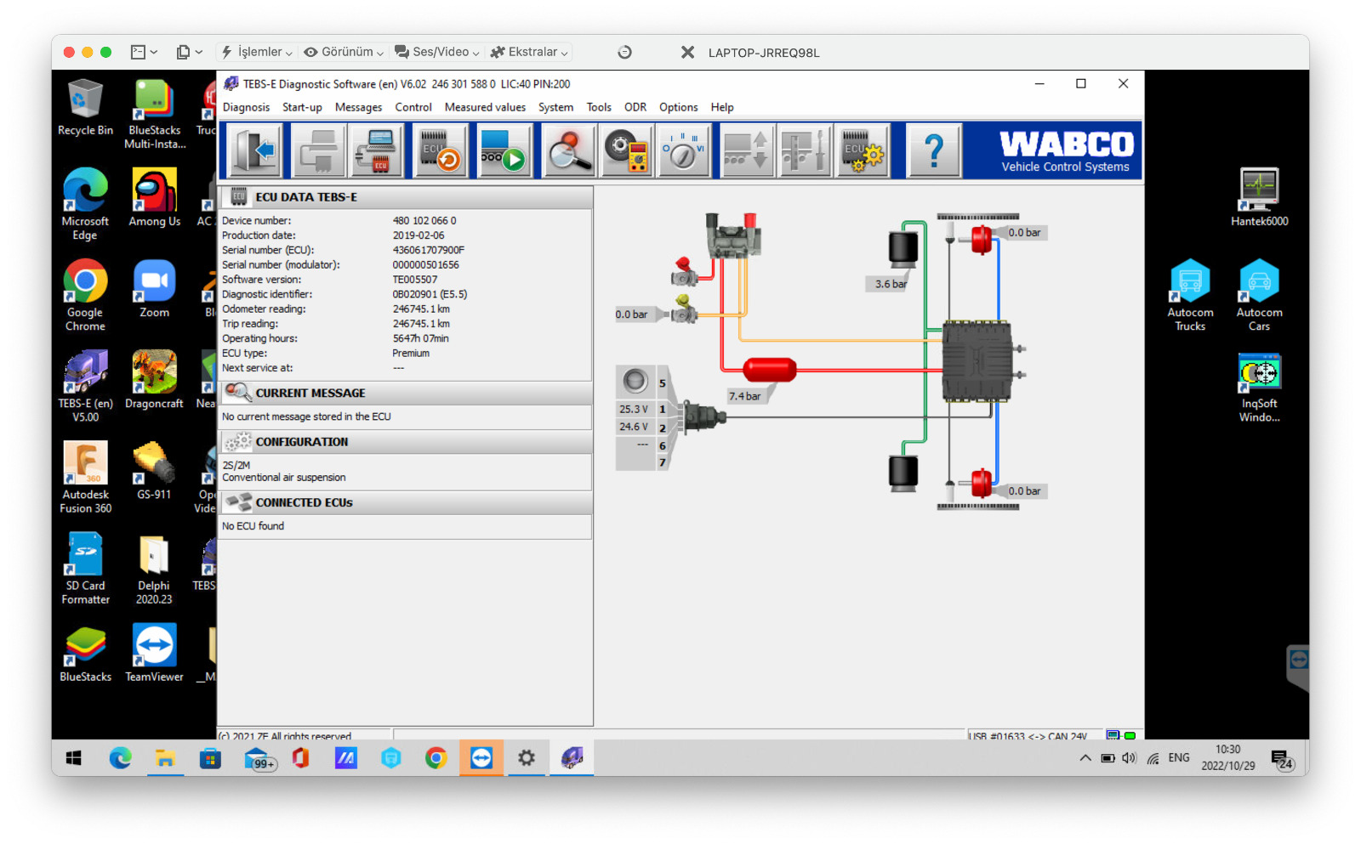Expand the Ses/Video dropdown
Image resolution: width=1361 pixels, height=844 pixels.
[436, 52]
